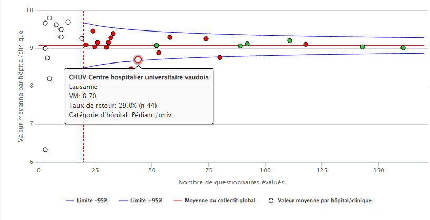This screenshot has width=430, height=220.
Task: Click the highest white data point near 10
Action: 50,18
